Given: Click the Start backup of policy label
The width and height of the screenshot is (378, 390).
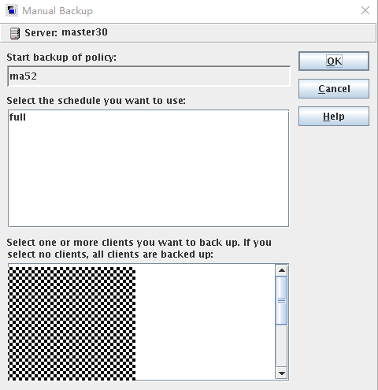Looking at the screenshot, I should (61, 58).
